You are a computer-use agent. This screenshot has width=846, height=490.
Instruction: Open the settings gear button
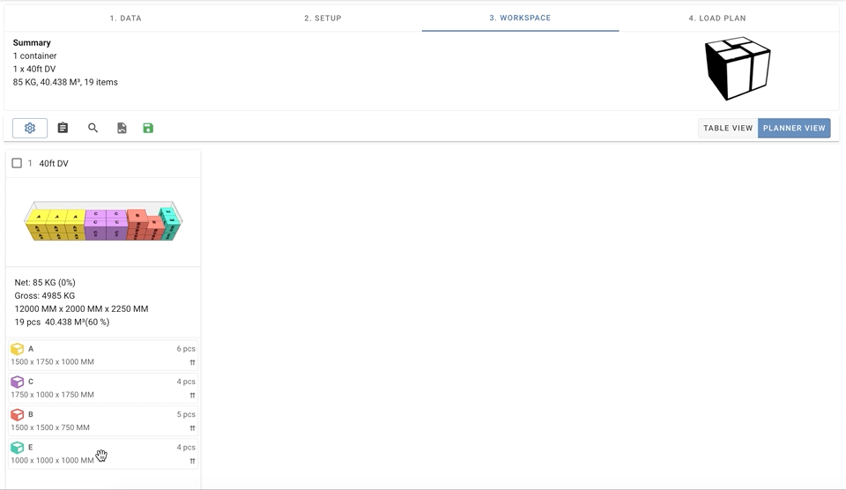pos(30,128)
